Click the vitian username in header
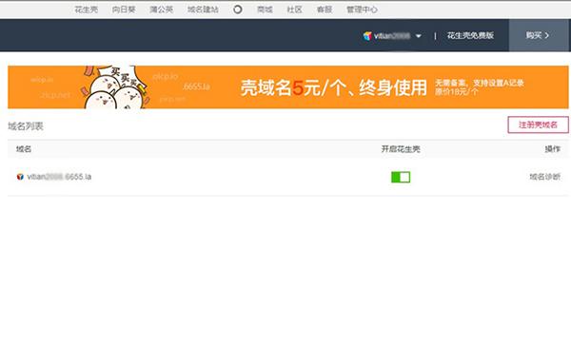 tap(392, 35)
